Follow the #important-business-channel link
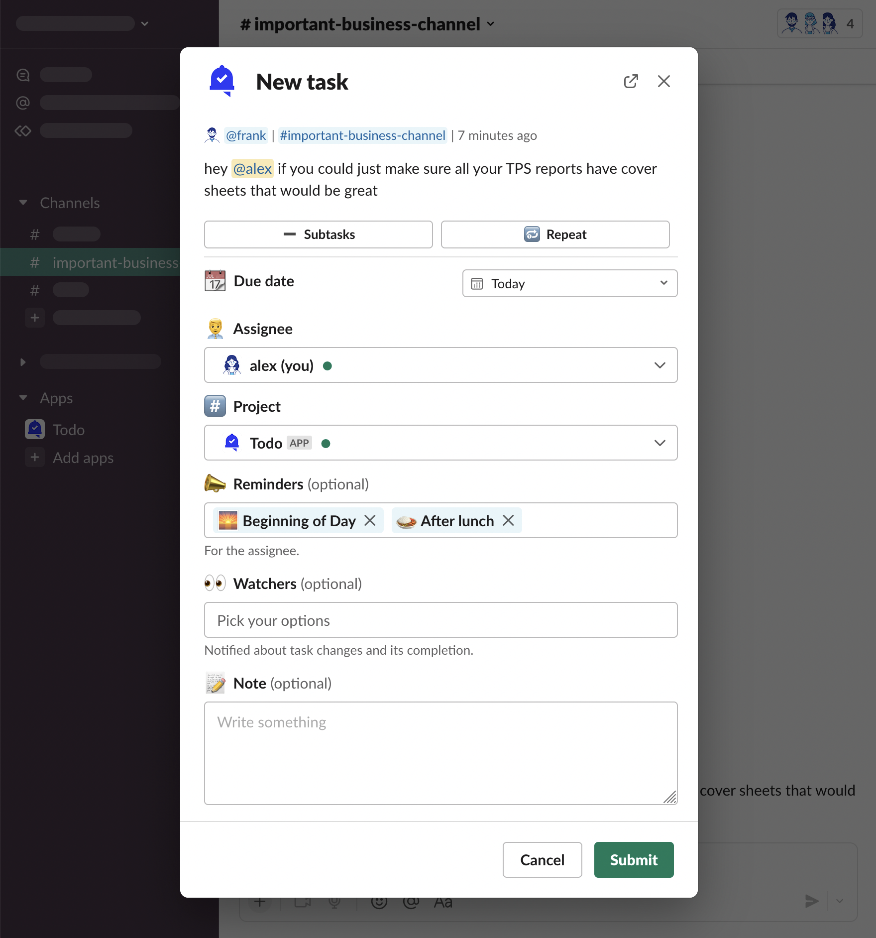 point(362,135)
